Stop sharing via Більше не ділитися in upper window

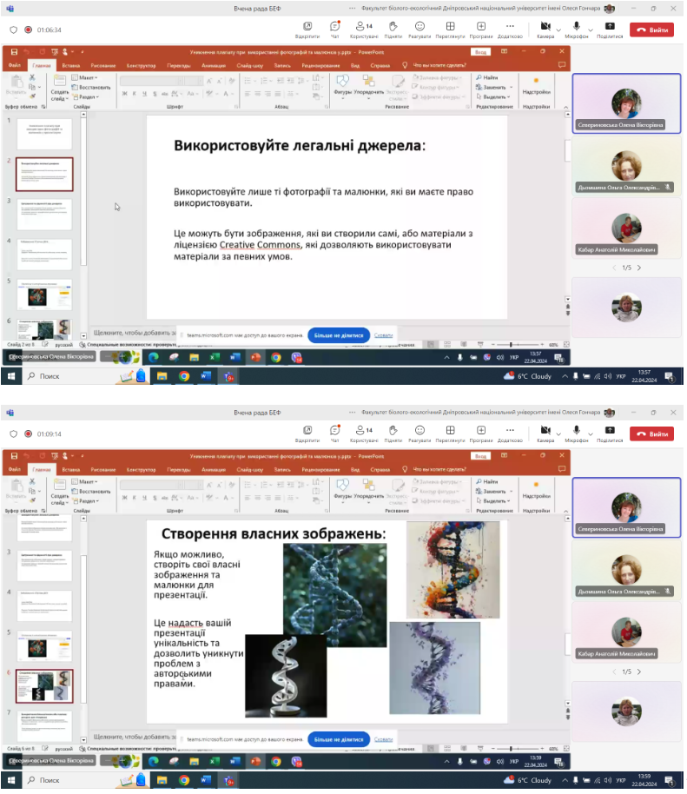click(339, 335)
